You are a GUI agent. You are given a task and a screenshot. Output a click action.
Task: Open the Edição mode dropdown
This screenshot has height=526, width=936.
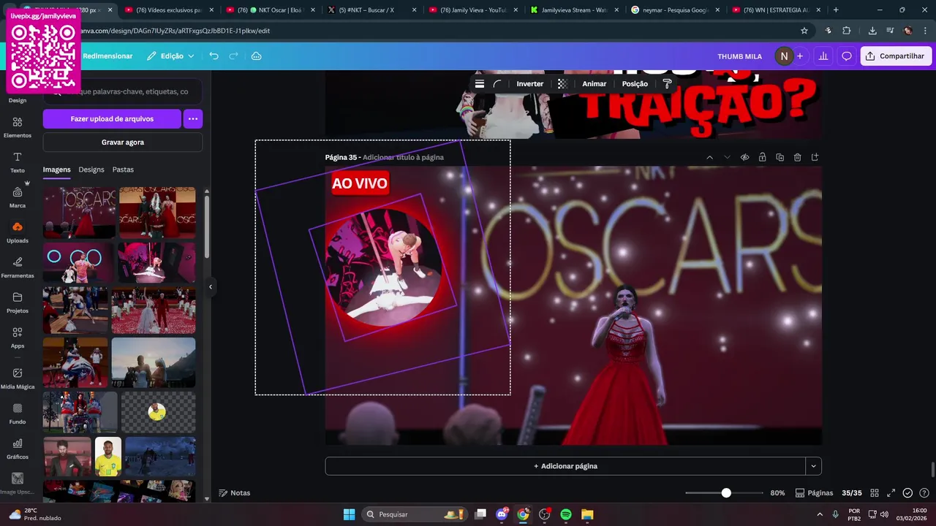click(170, 56)
